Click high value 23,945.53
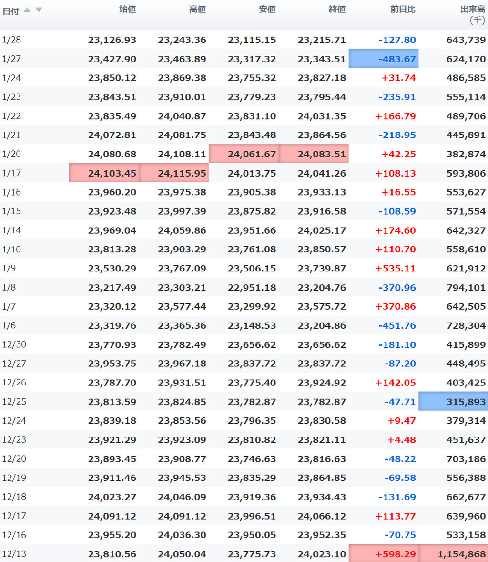The image size is (488, 562). tap(182, 478)
